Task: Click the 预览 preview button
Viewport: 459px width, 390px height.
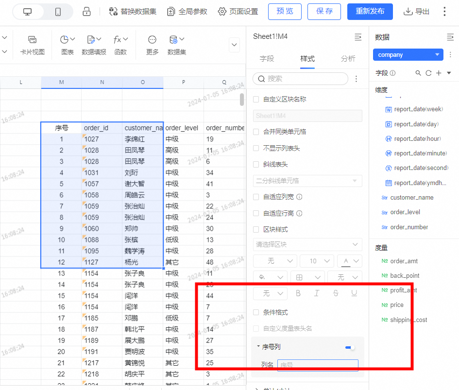Action: (285, 11)
